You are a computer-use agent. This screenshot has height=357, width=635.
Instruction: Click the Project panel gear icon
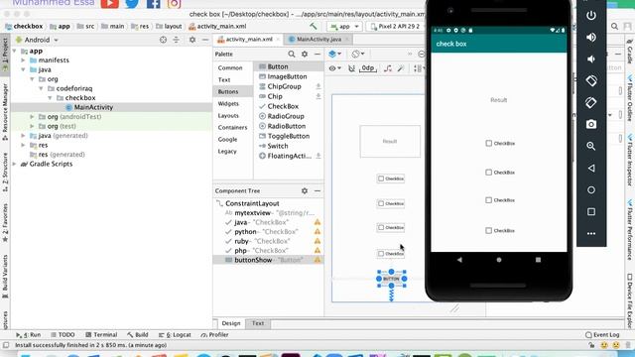[192, 40]
